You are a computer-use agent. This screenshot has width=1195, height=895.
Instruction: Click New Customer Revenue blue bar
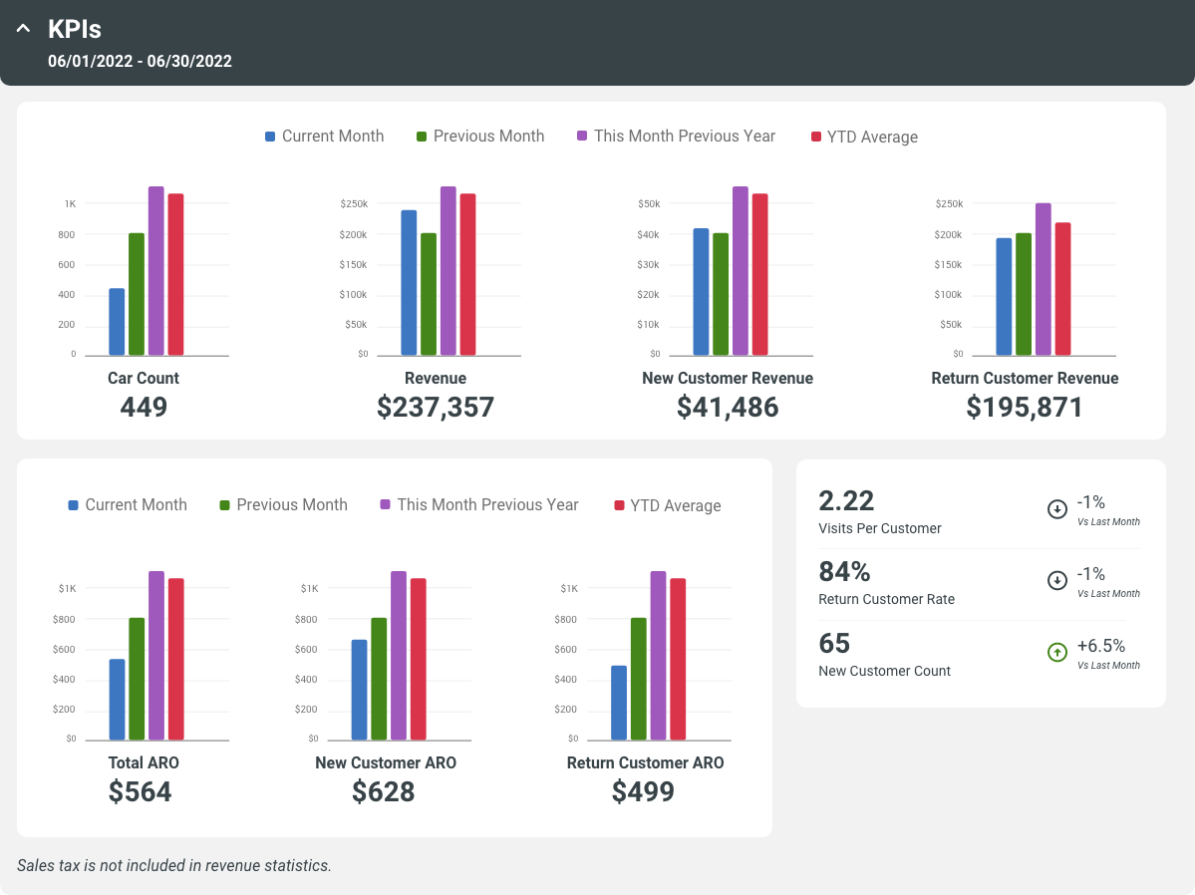click(x=701, y=292)
